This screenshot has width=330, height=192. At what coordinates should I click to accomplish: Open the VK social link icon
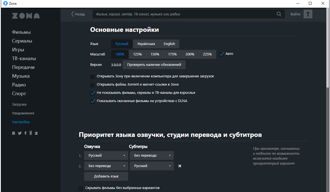tap(14, 133)
